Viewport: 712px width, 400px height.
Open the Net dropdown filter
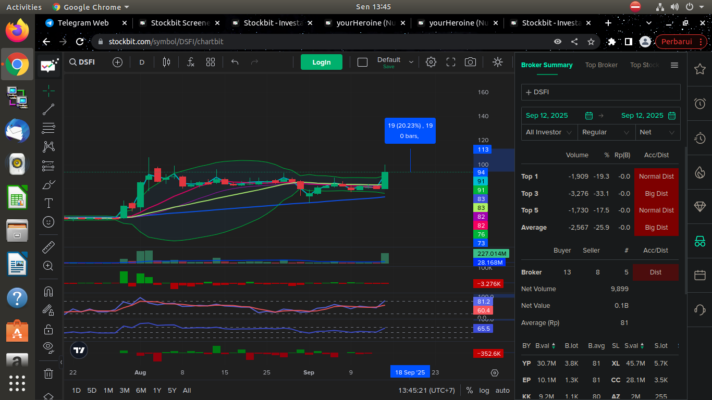pyautogui.click(x=658, y=132)
